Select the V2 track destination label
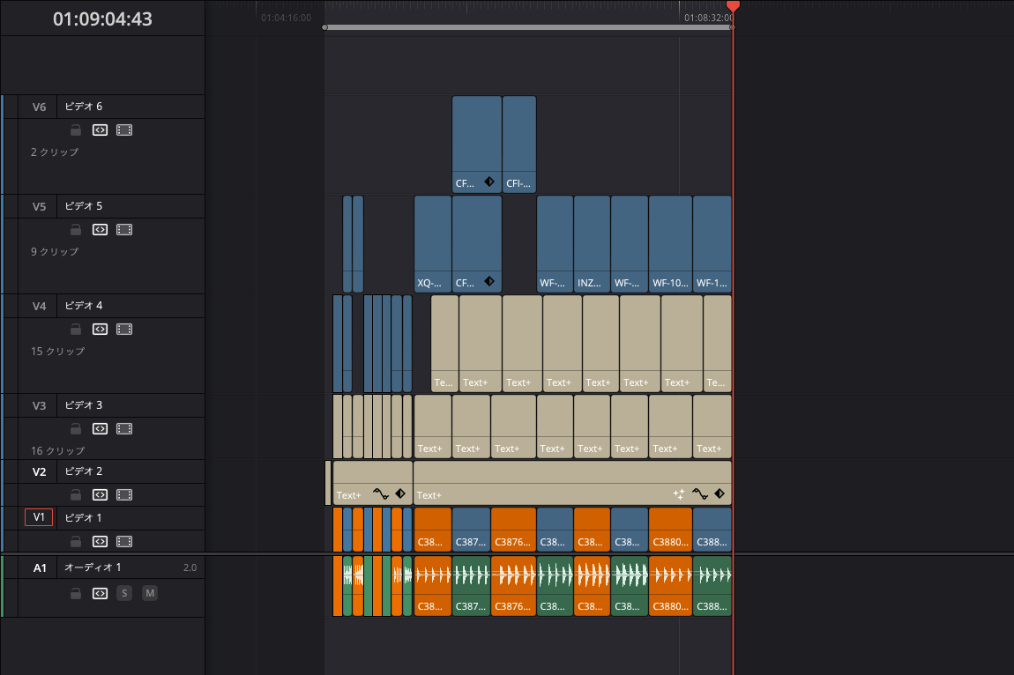Screen dimensions: 1014x675 point(39,471)
